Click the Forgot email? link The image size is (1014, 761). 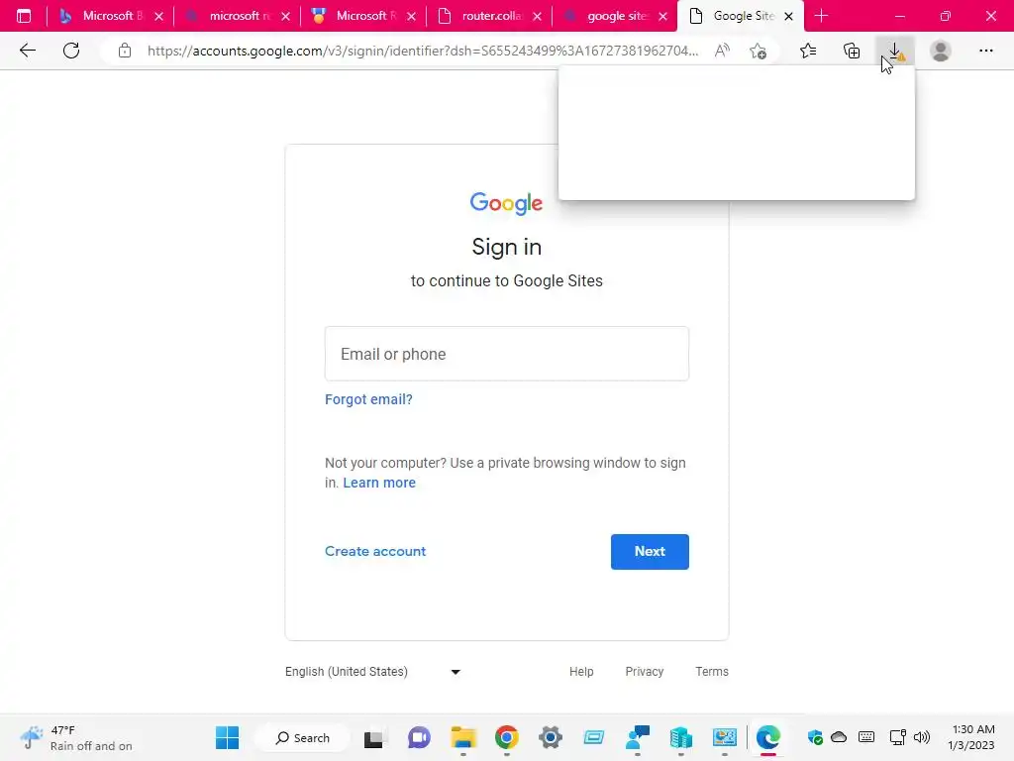coord(368,399)
